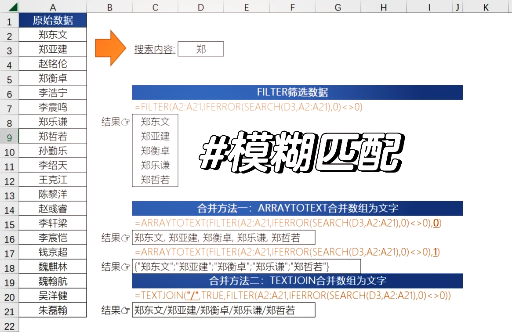Click filter result 郑东文 in column C

pyautogui.click(x=155, y=122)
